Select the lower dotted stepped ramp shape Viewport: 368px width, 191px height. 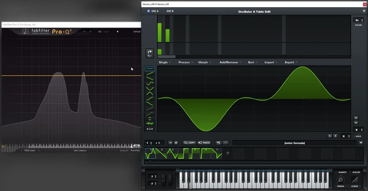point(149,114)
